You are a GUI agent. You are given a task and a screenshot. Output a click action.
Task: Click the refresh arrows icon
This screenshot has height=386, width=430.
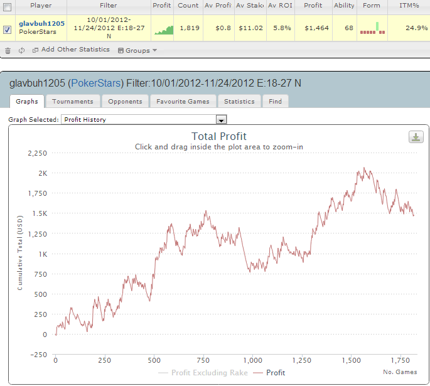21,50
